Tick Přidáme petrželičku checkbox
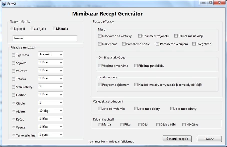 [x=136, y=66]
